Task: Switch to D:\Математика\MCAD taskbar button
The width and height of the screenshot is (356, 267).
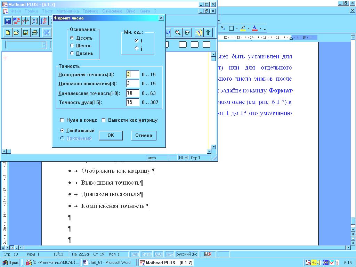Action: click(x=52, y=262)
